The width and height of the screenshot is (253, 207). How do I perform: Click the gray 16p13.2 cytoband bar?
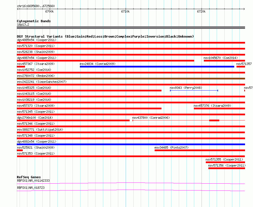tap(131, 28)
